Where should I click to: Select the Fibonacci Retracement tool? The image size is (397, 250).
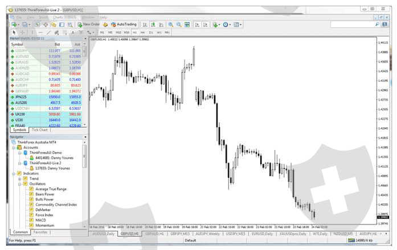coord(65,32)
